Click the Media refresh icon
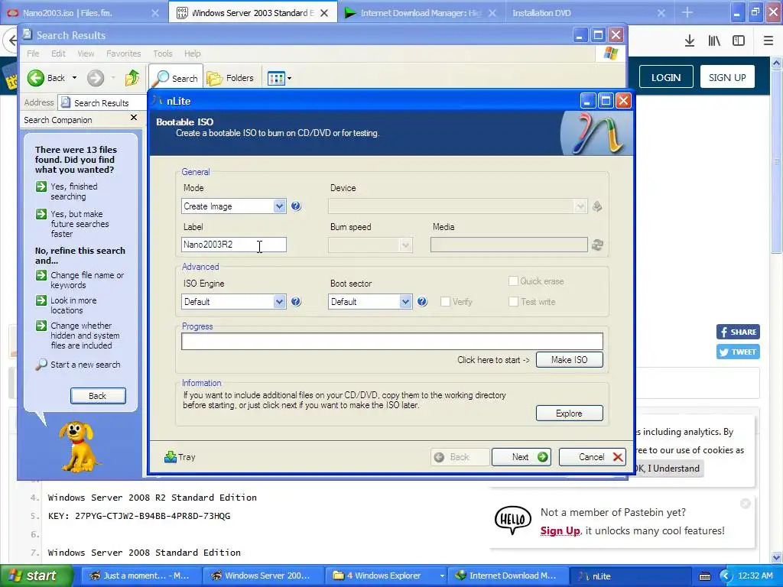Image resolution: width=783 pixels, height=587 pixels. coord(597,245)
